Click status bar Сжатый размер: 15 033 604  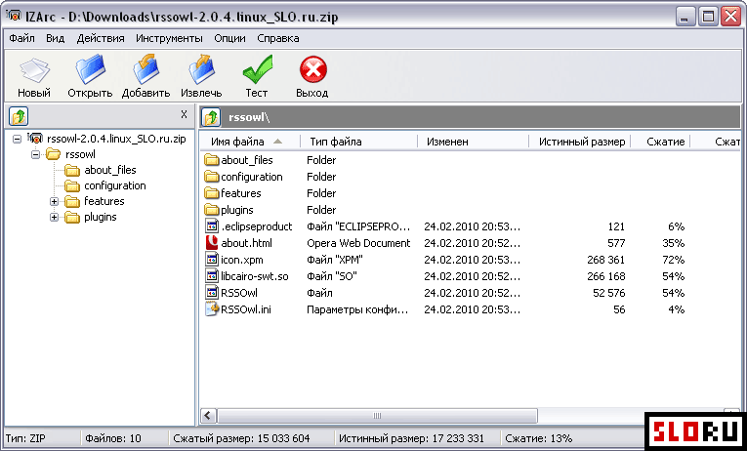tap(241, 438)
